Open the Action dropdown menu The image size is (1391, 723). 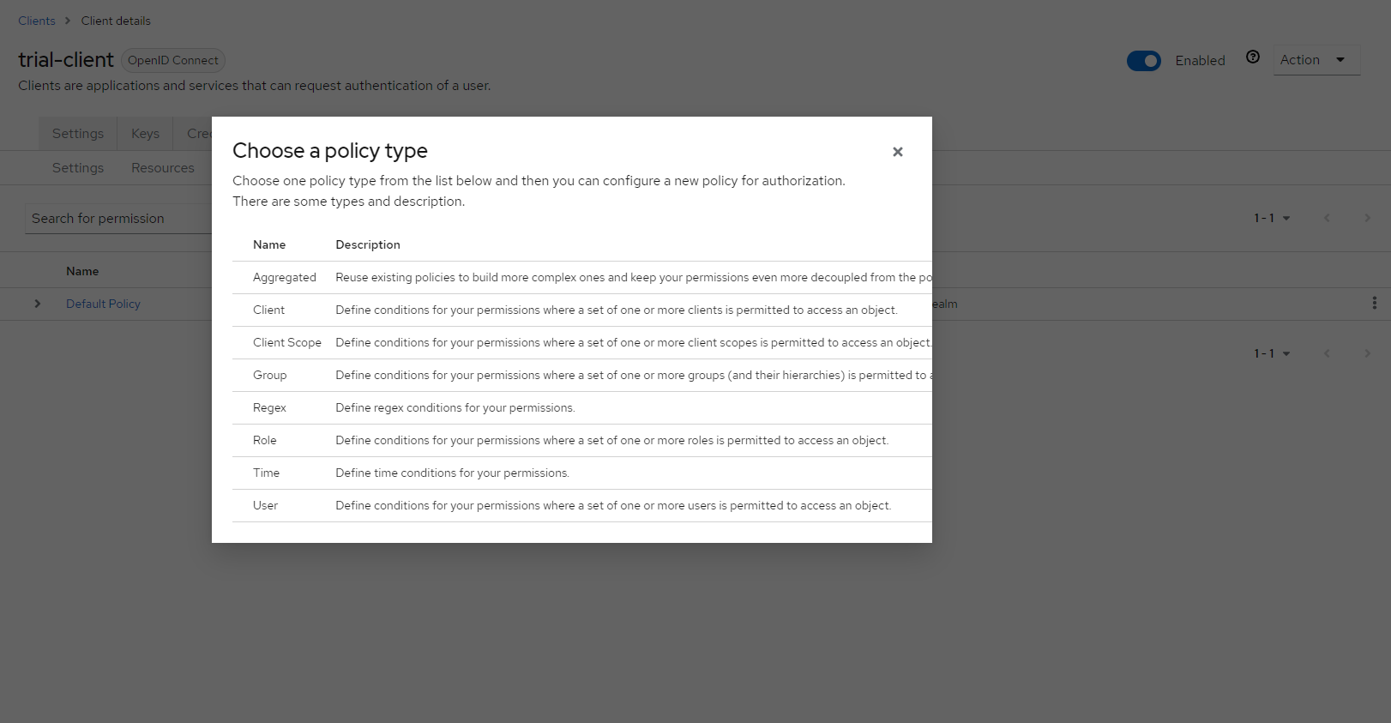[x=1316, y=60]
